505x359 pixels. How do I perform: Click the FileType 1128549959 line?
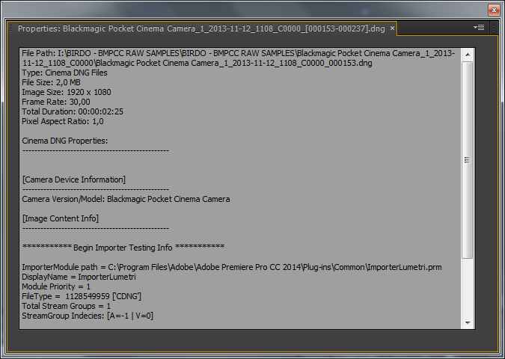pos(82,296)
